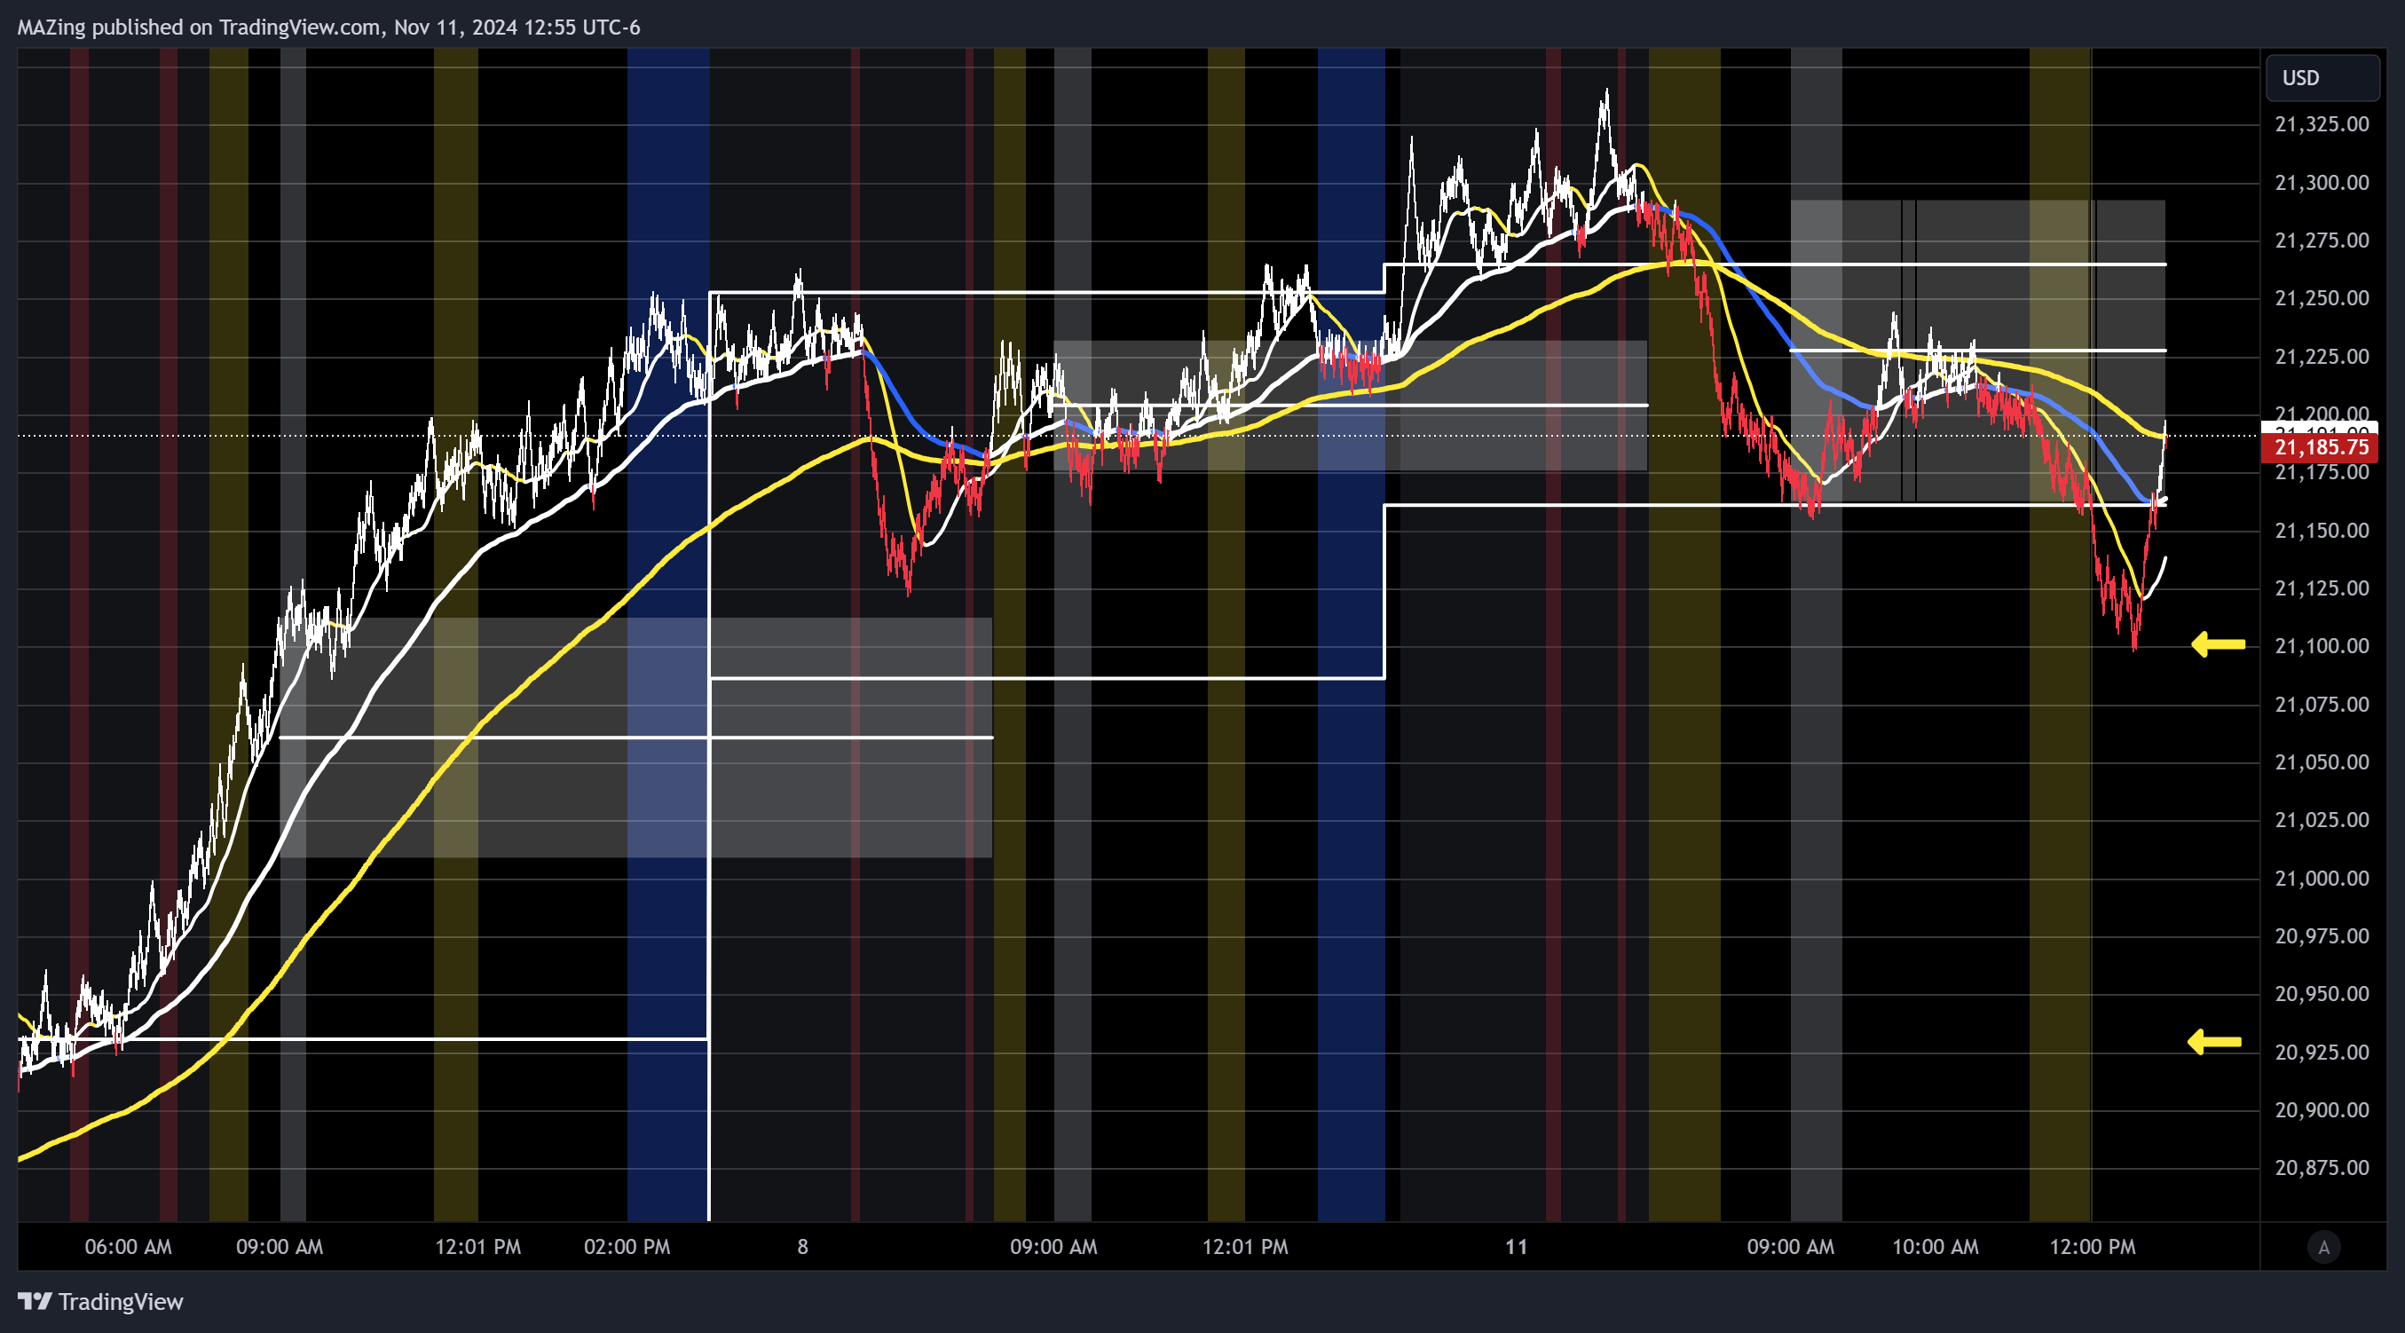Toggle auto scale 'A' button
Image resolution: width=2405 pixels, height=1333 pixels.
[2323, 1247]
